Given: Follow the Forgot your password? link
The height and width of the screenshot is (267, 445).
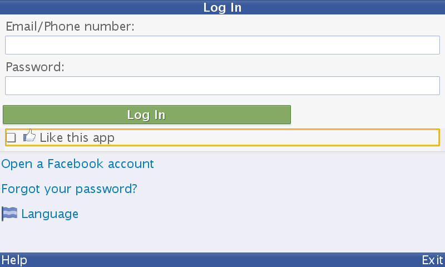Looking at the screenshot, I should click(69, 189).
